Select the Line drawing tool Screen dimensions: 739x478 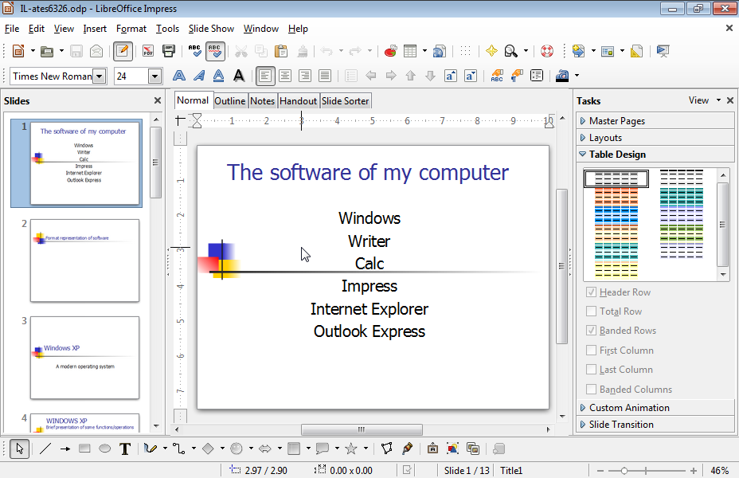point(45,449)
